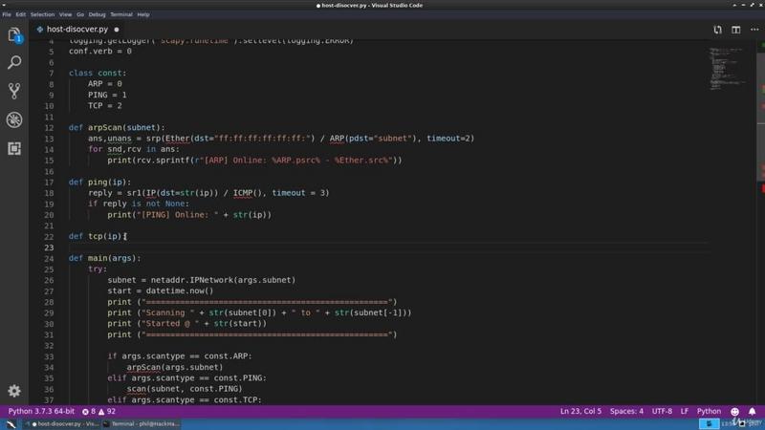The image size is (765, 430).
Task: Click 'def arpScan(subnet):' function definition
Action: 117,128
